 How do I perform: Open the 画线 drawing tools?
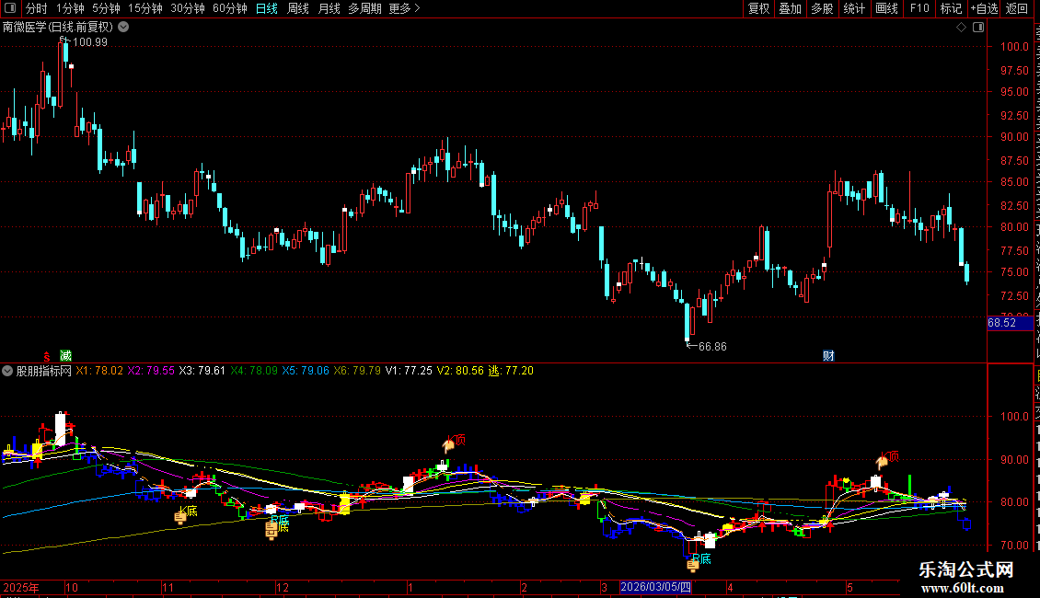pos(887,8)
